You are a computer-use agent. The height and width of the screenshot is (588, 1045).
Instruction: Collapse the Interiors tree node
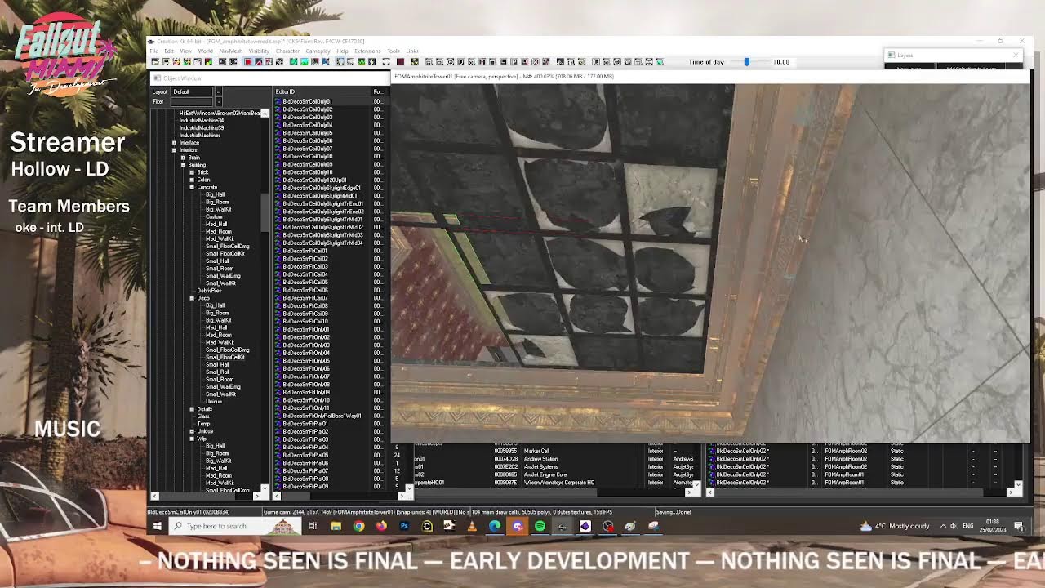point(174,150)
